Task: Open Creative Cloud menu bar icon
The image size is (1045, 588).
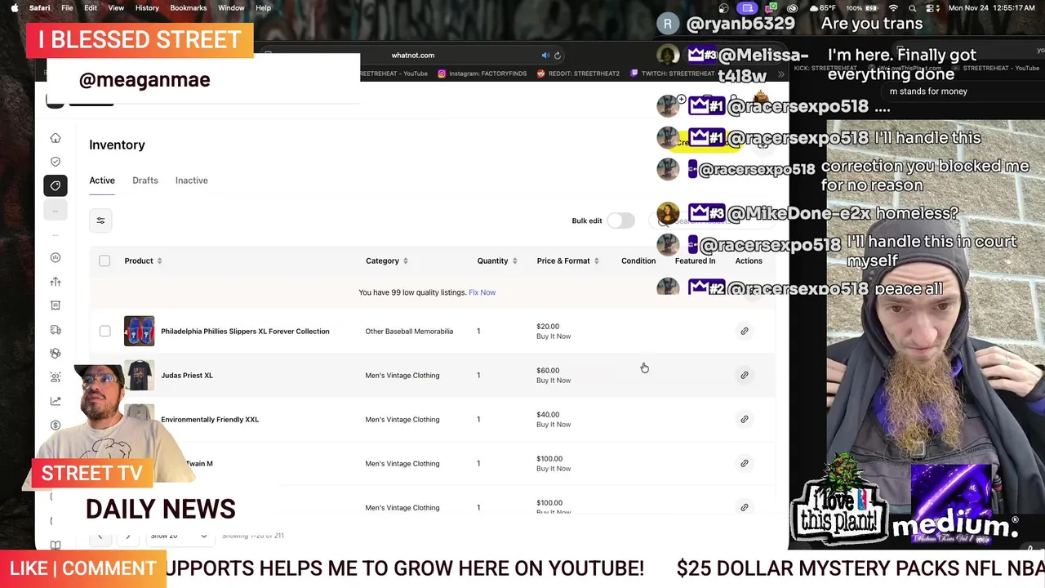Action: (x=792, y=8)
